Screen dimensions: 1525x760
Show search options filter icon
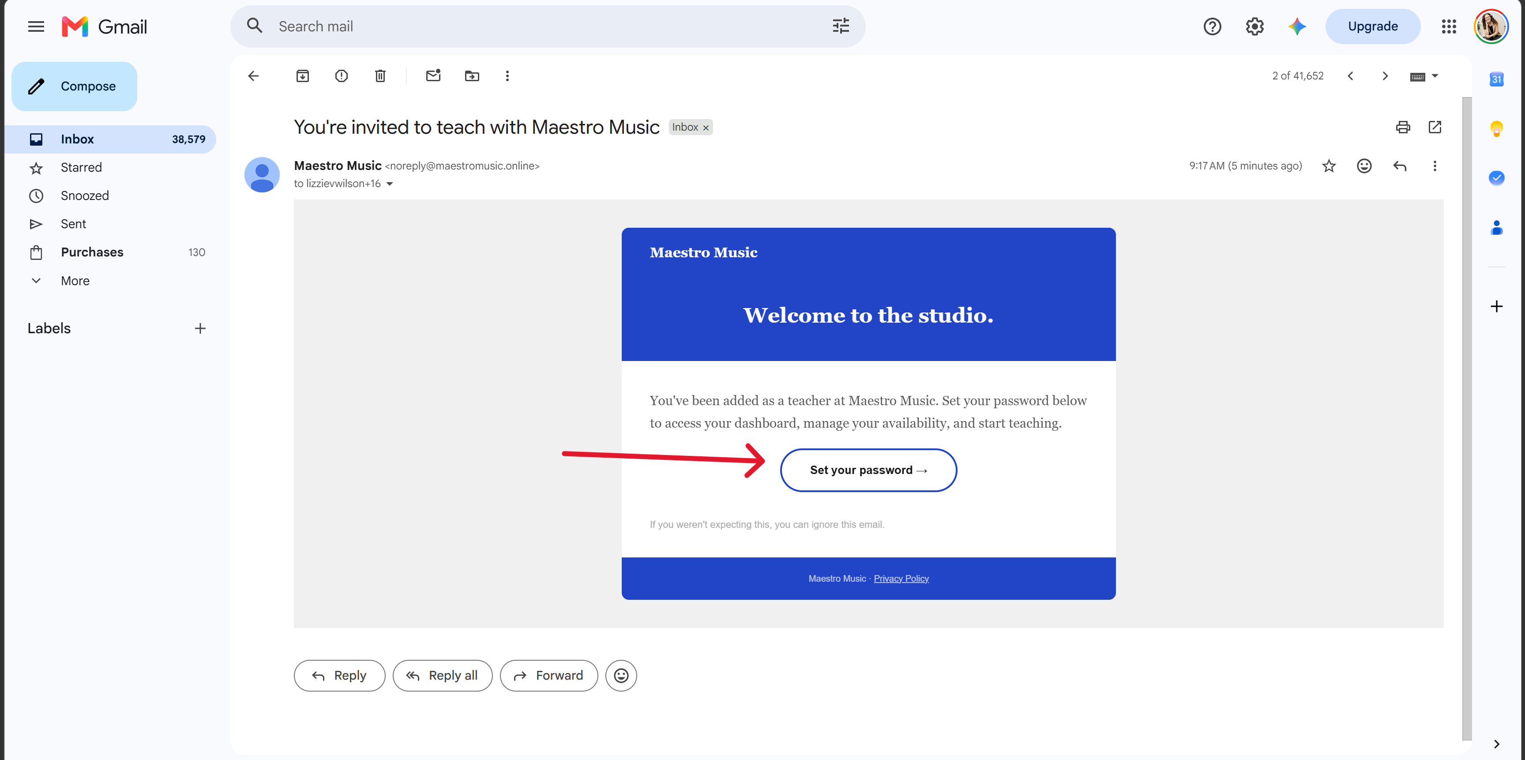(841, 26)
